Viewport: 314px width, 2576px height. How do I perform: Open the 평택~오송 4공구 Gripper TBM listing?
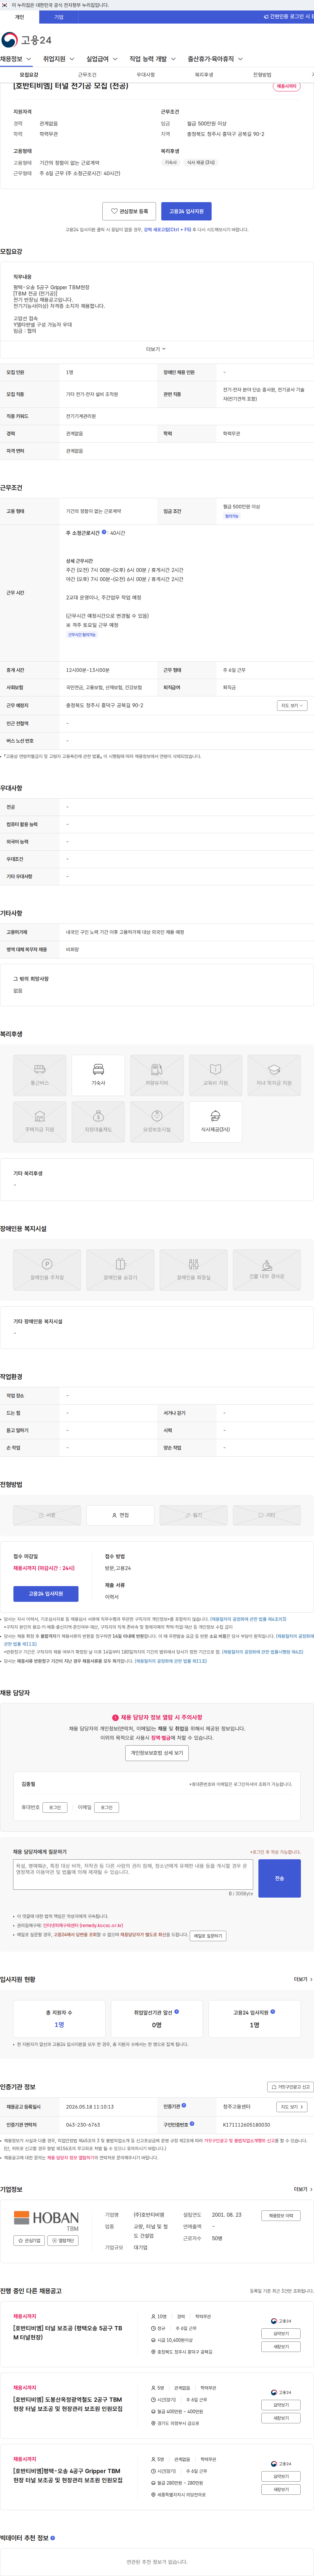68,2475
